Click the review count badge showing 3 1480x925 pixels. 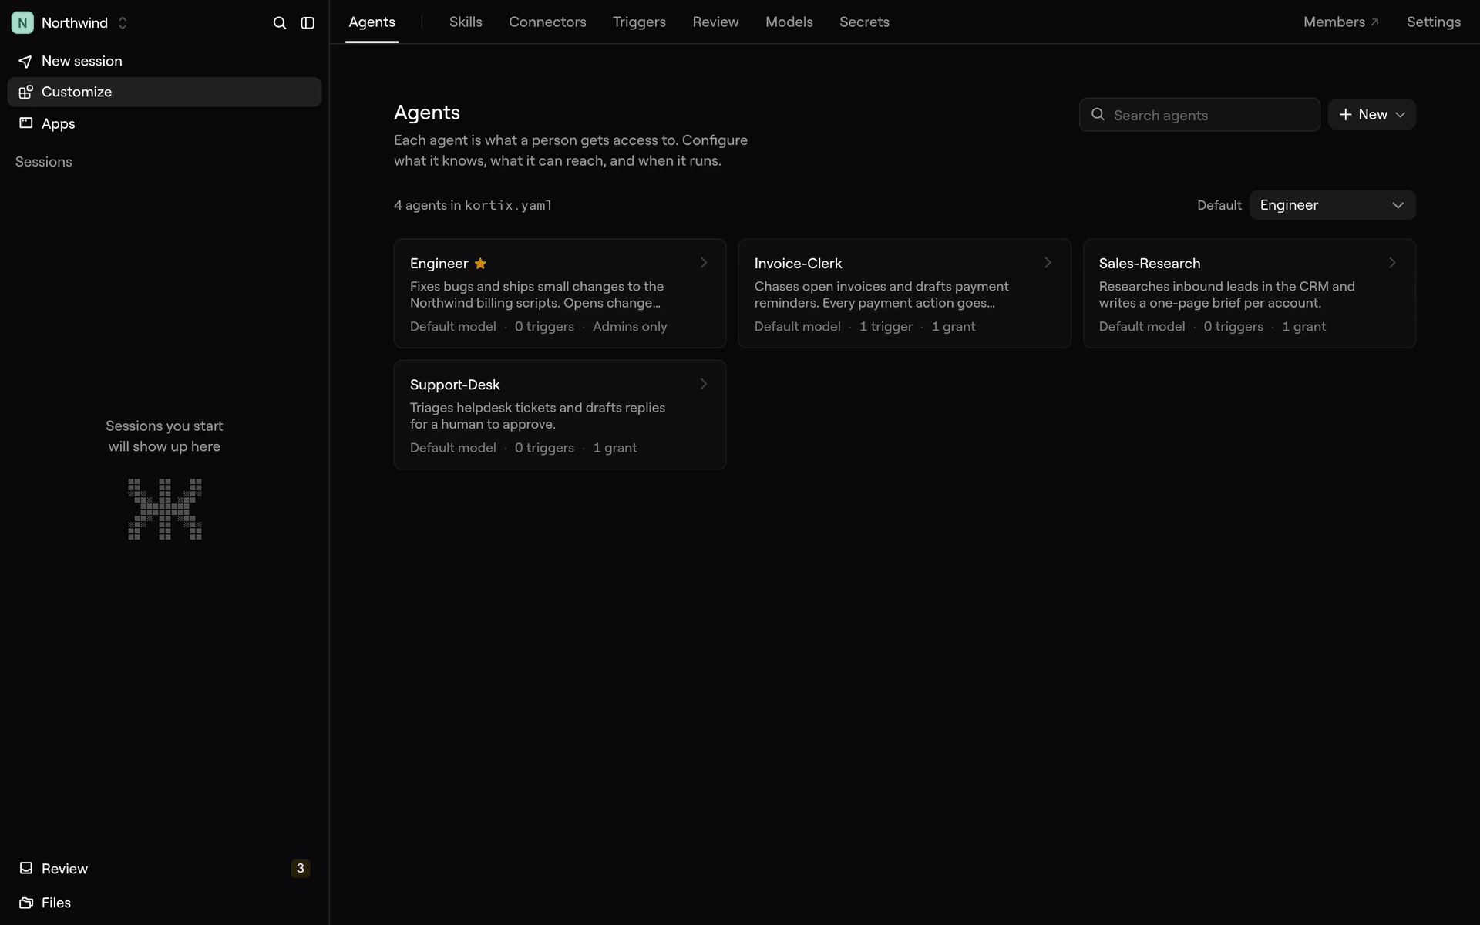point(301,868)
